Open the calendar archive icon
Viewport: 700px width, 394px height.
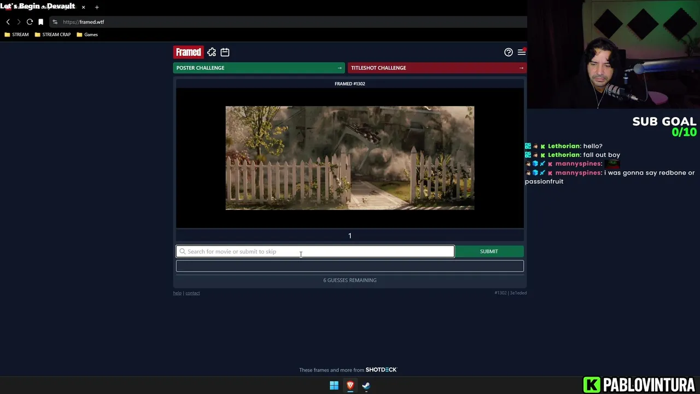point(225,52)
